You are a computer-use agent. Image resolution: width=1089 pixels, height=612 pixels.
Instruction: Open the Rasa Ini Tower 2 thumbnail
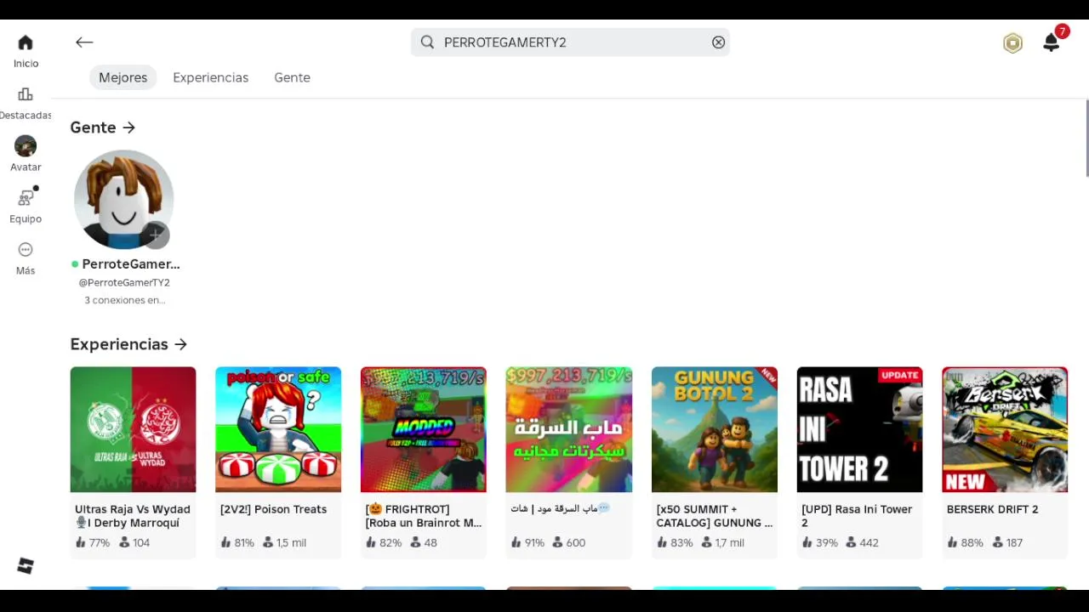[859, 429]
